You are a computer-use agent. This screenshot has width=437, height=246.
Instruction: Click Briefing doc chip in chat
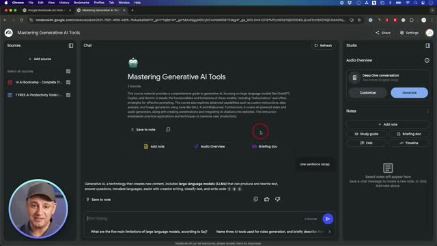point(264,146)
